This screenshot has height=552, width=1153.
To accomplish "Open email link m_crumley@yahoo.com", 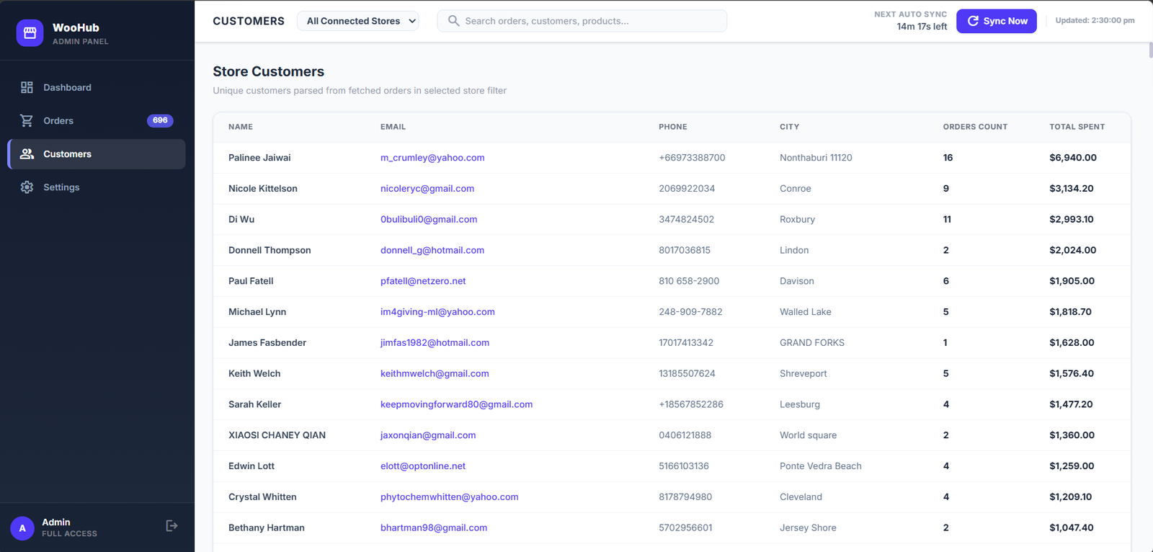I will click(x=432, y=157).
